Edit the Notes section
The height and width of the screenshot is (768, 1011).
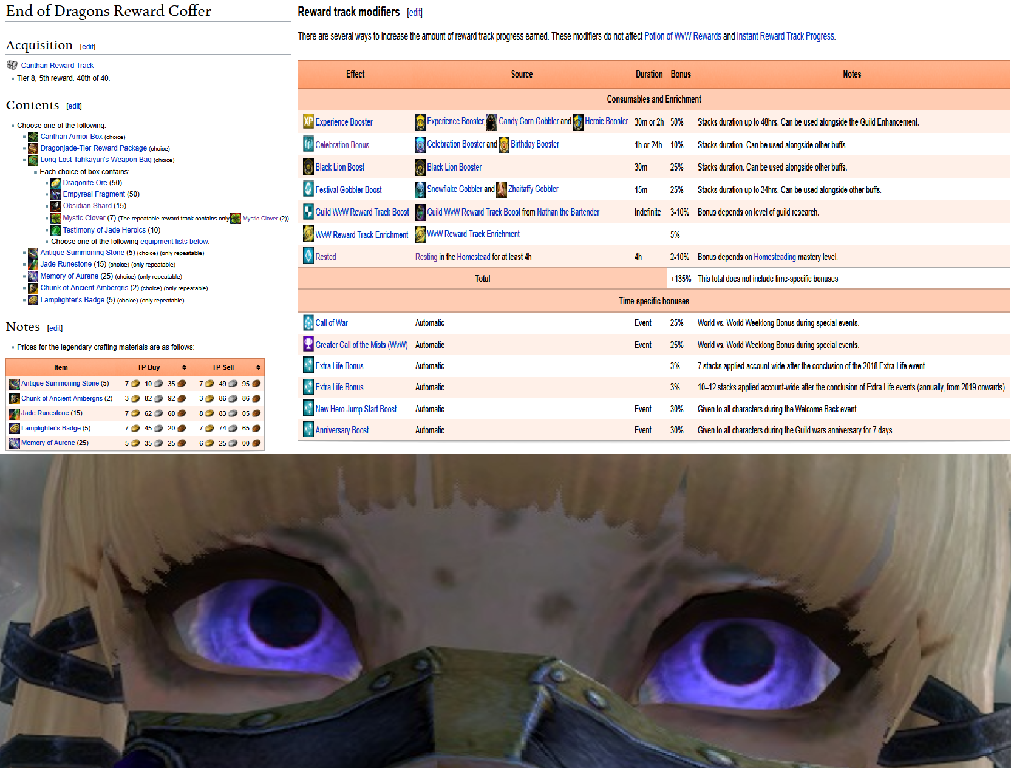point(55,328)
